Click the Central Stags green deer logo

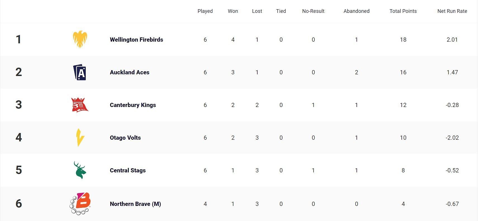click(80, 170)
